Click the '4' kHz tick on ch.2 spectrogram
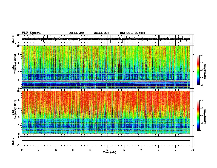 tap(19, 117)
